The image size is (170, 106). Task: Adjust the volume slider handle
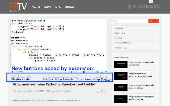click(x=97, y=72)
